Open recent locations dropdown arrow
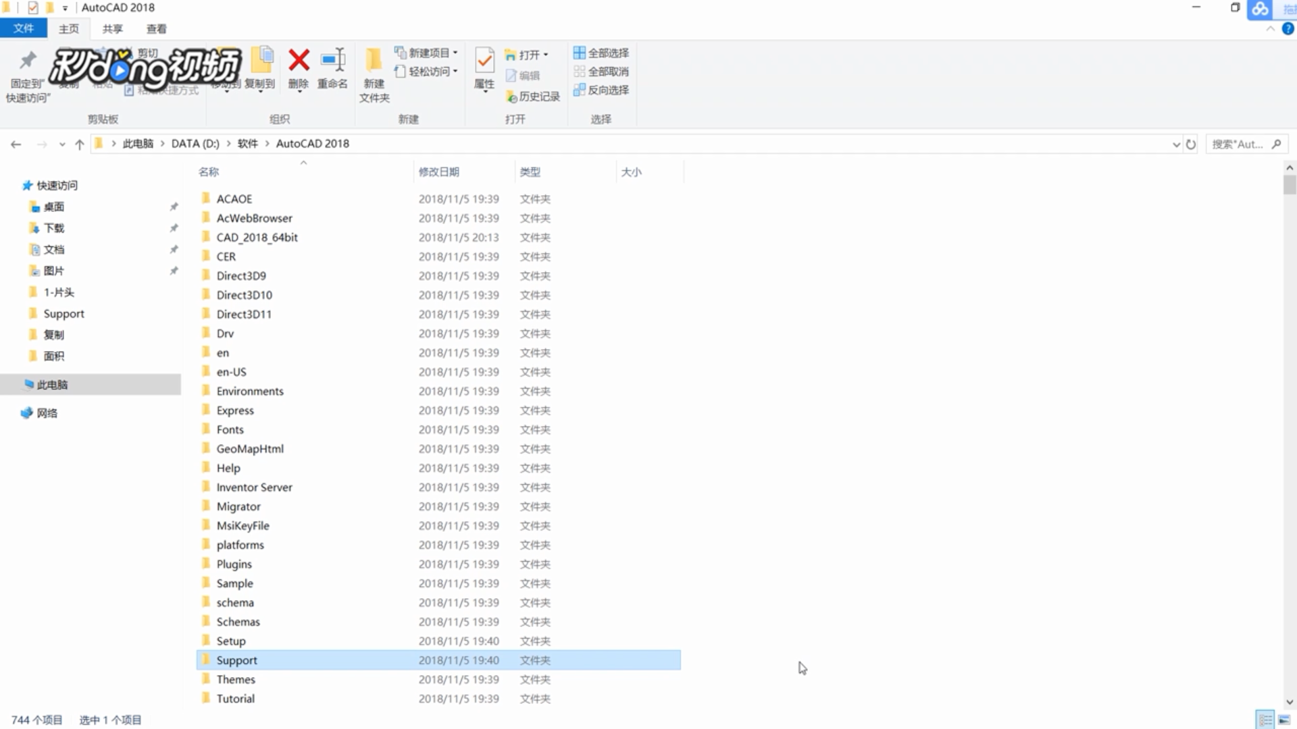This screenshot has height=729, width=1297. [62, 144]
